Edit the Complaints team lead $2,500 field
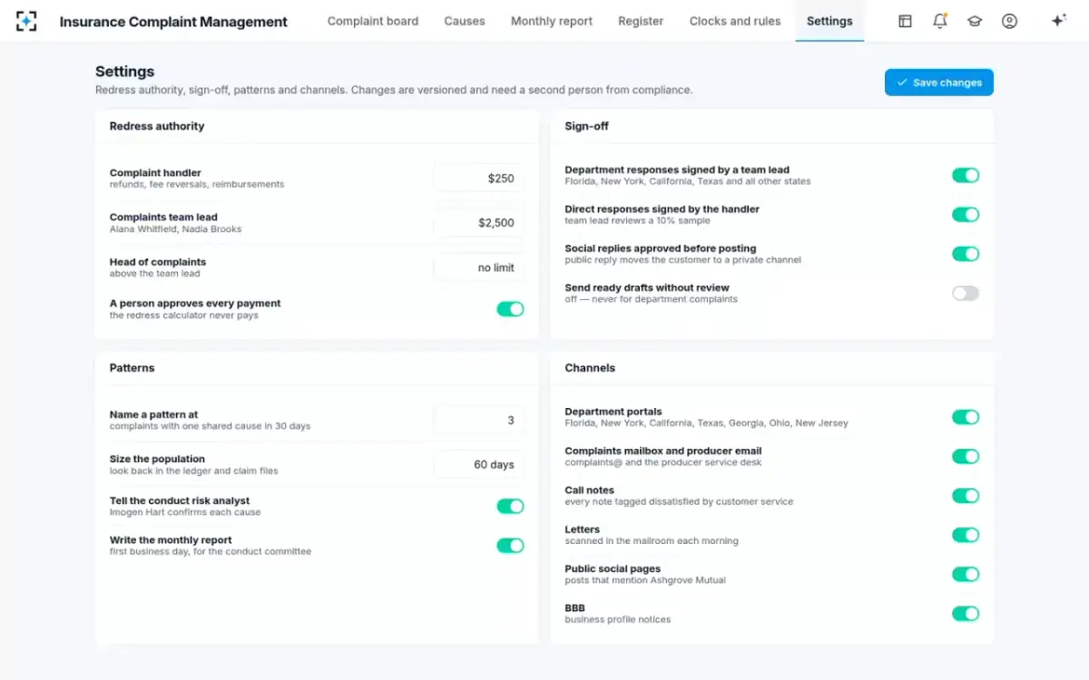Image resolution: width=1089 pixels, height=680 pixels. (x=479, y=223)
